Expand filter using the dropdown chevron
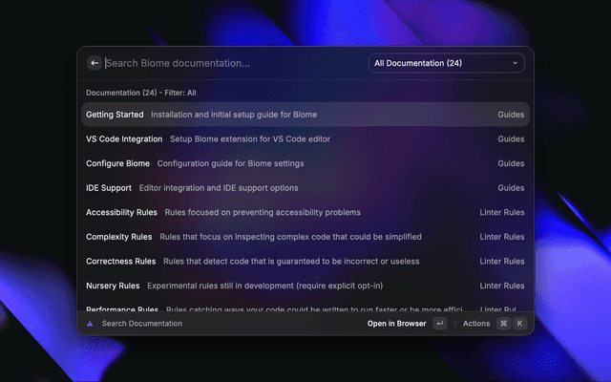 click(516, 63)
